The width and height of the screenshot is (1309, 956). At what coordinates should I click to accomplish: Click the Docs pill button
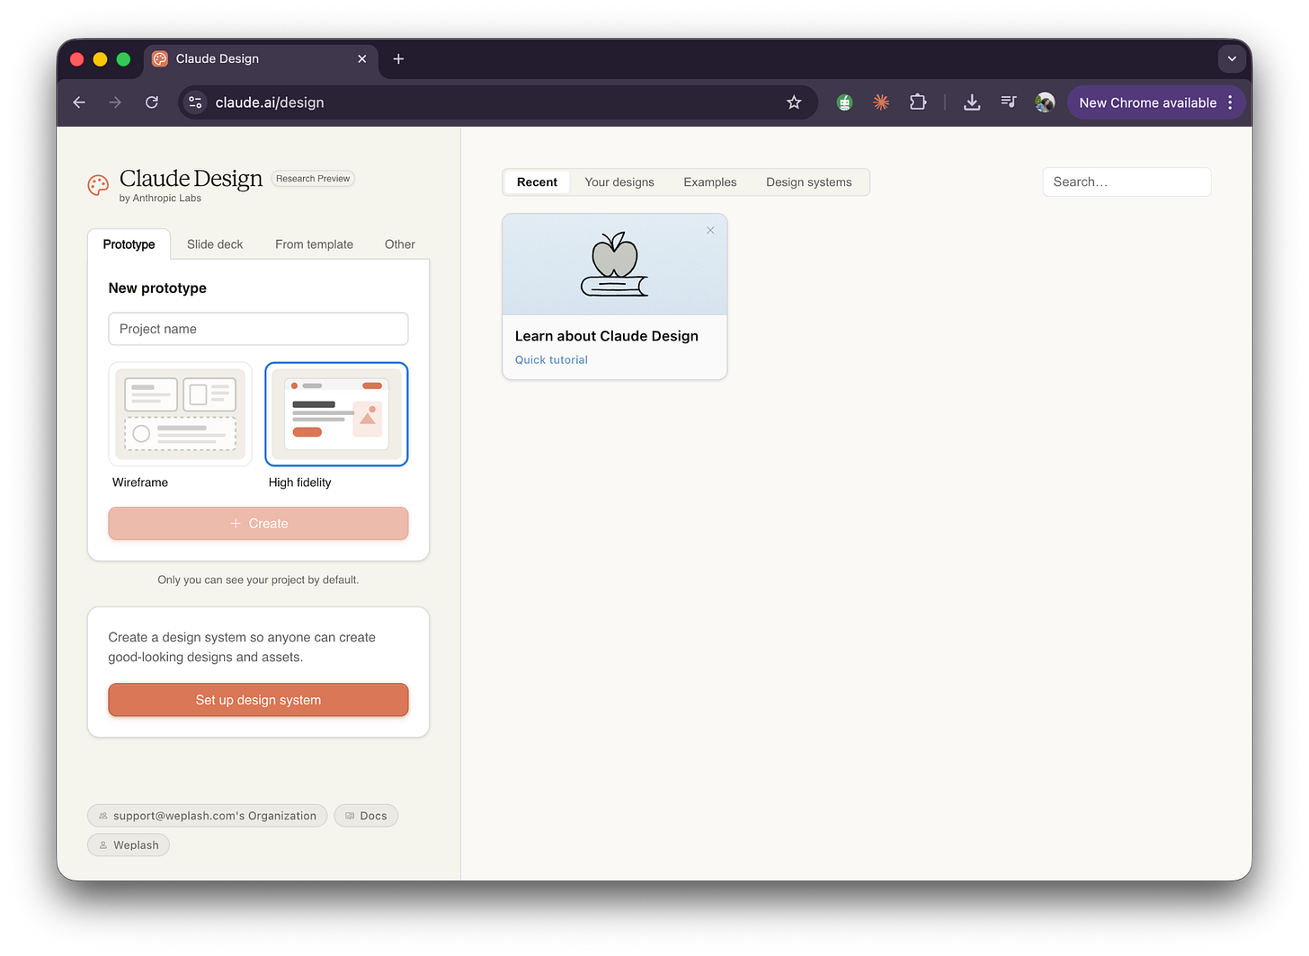(366, 816)
